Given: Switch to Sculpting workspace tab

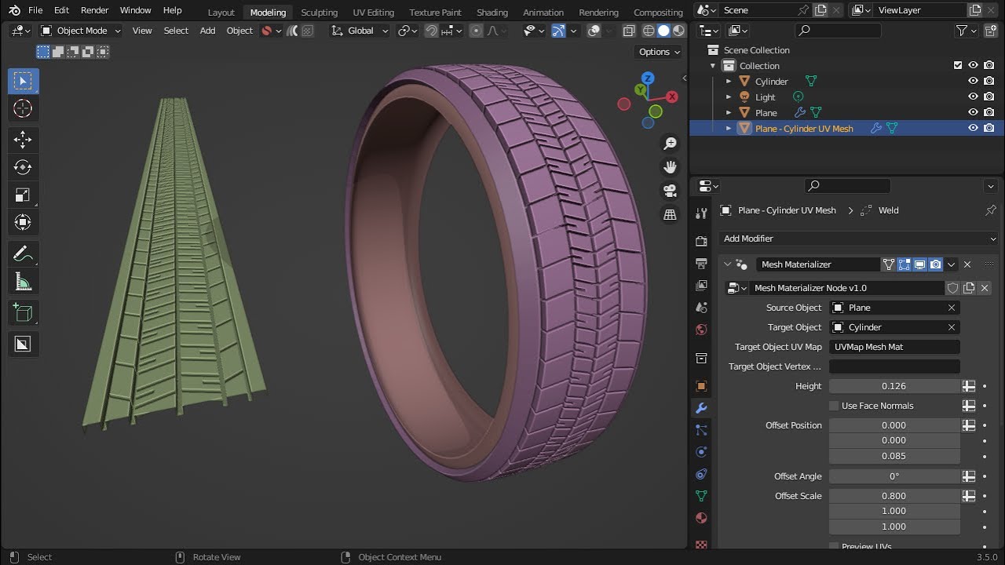Looking at the screenshot, I should [x=319, y=13].
